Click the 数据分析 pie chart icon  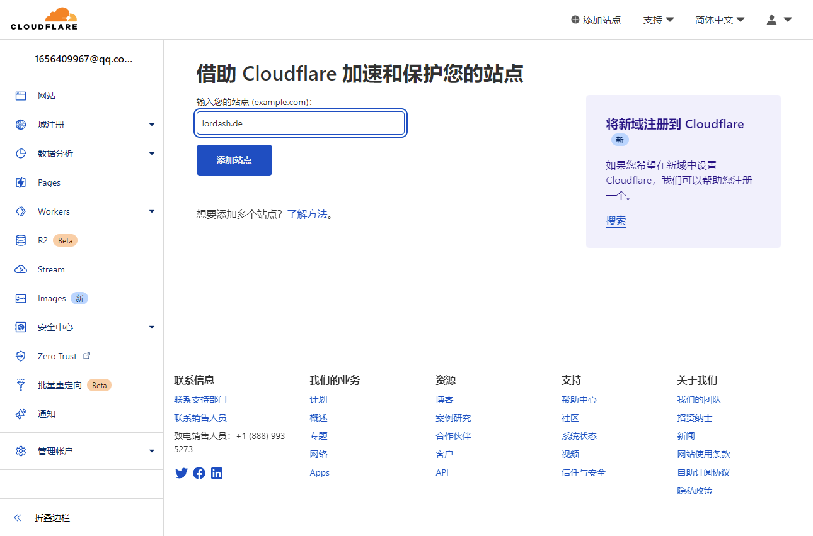click(x=21, y=154)
